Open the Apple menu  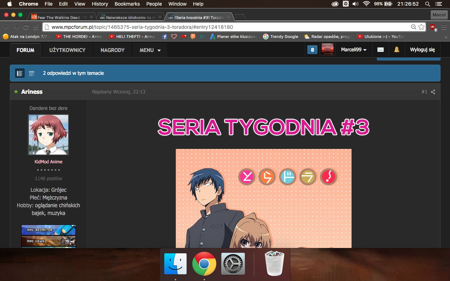click(x=9, y=4)
